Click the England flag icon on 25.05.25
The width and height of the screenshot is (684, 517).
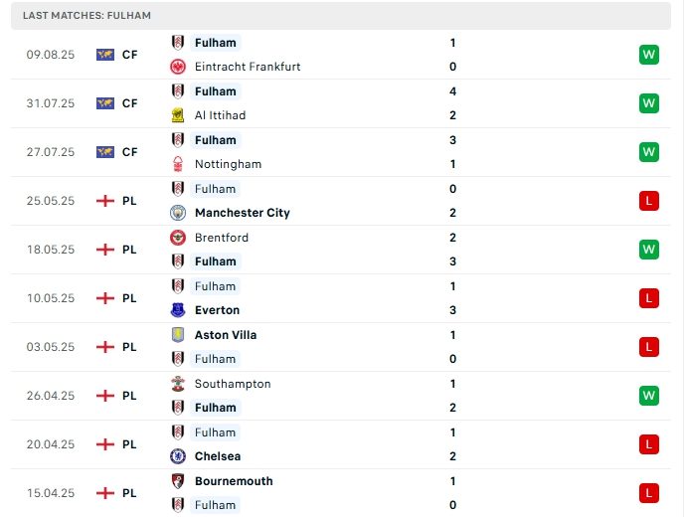click(x=104, y=201)
